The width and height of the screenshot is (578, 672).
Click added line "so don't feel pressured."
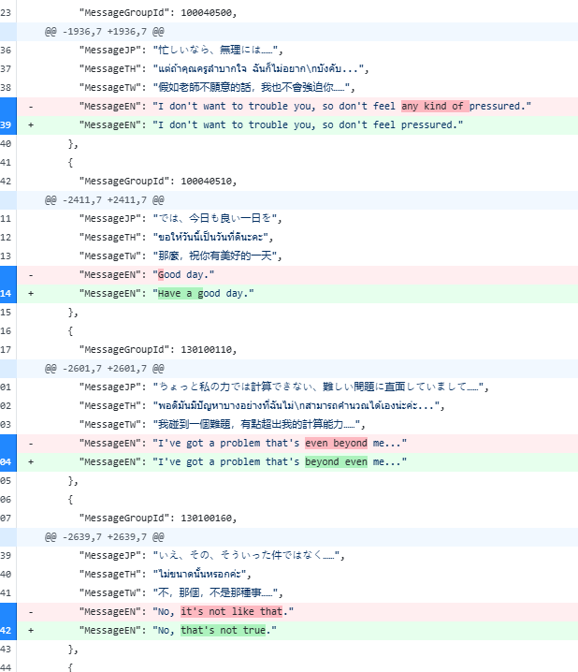coord(297,125)
